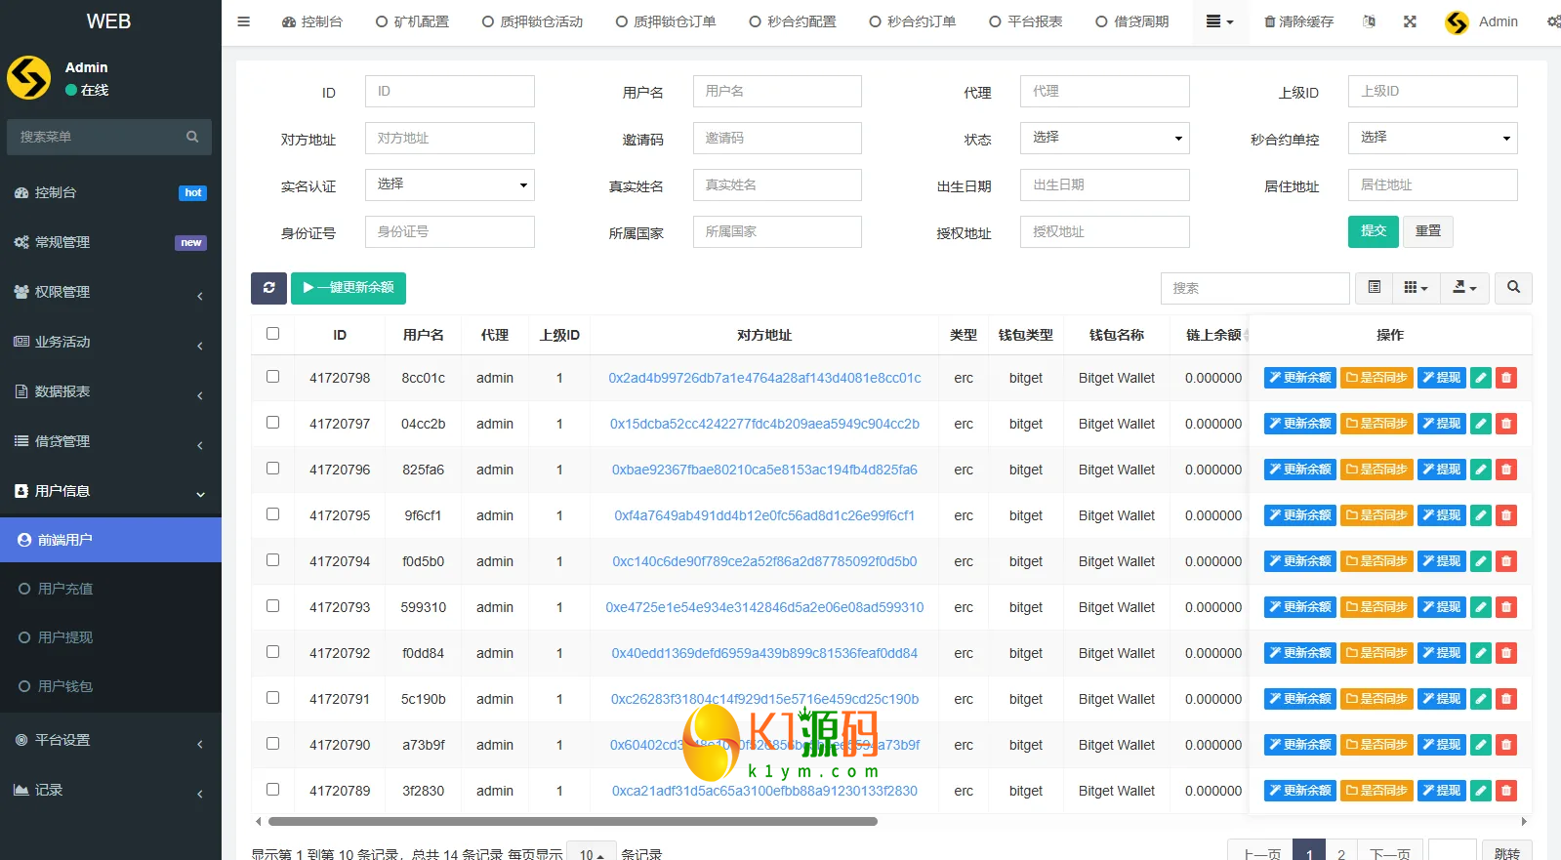The image size is (1561, 860).
Task: Check the checkbox for row 41720798
Action: [x=272, y=377]
